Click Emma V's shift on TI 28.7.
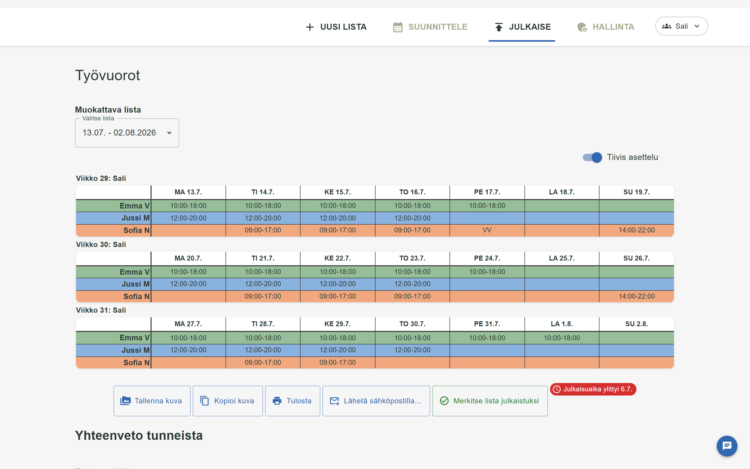The image size is (750, 469). pos(263,338)
